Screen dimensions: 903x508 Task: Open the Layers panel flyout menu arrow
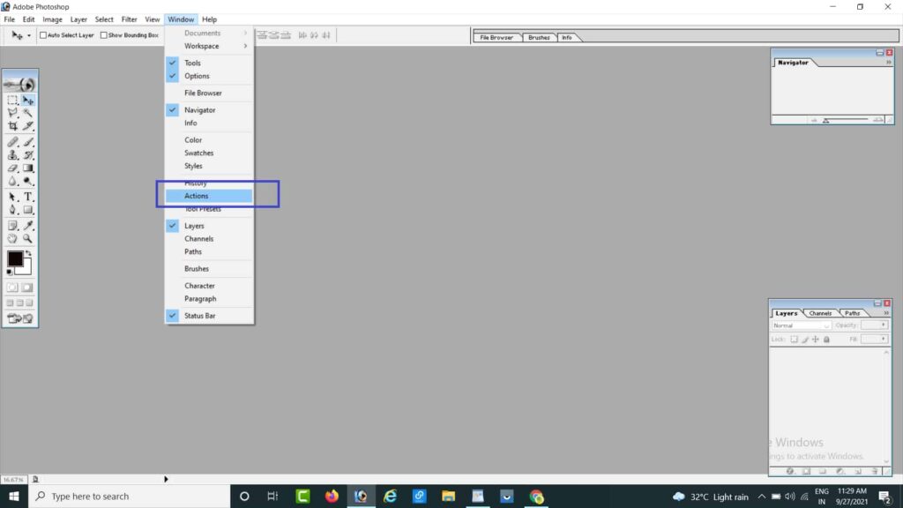tap(886, 312)
